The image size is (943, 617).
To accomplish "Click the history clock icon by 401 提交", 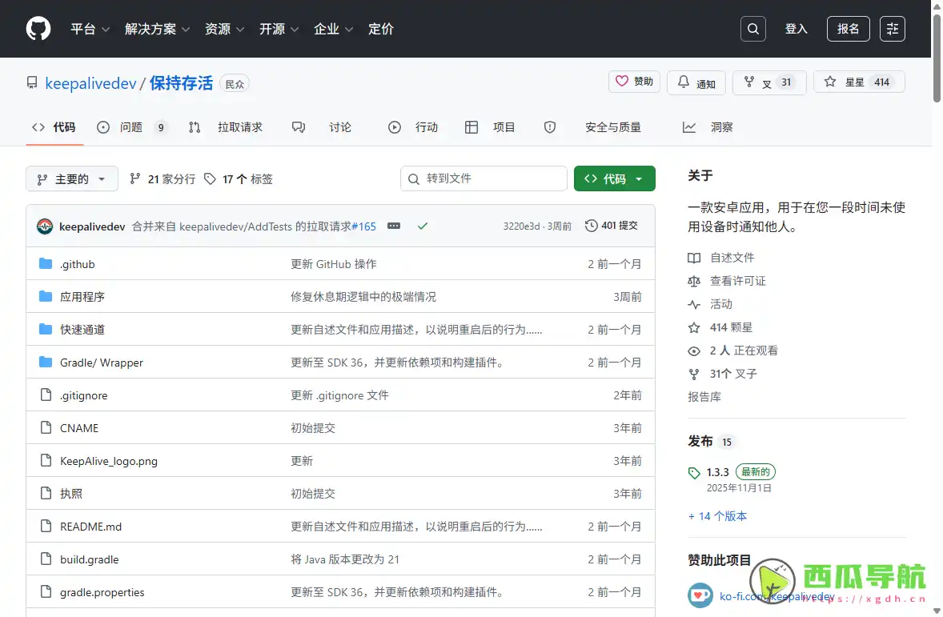I will (x=592, y=226).
